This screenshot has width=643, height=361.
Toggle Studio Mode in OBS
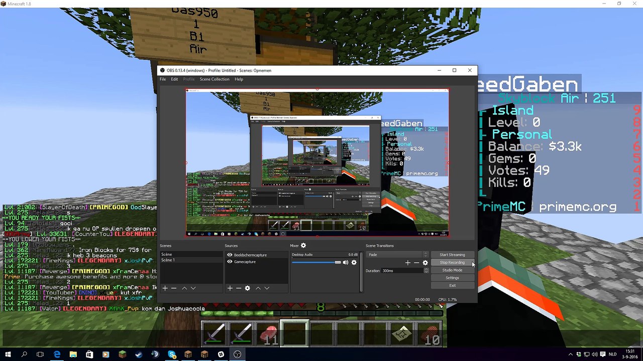pyautogui.click(x=452, y=270)
